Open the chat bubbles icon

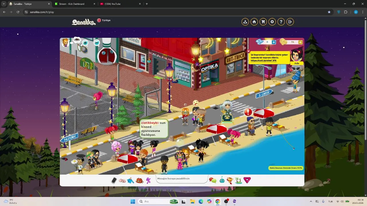click(213, 180)
